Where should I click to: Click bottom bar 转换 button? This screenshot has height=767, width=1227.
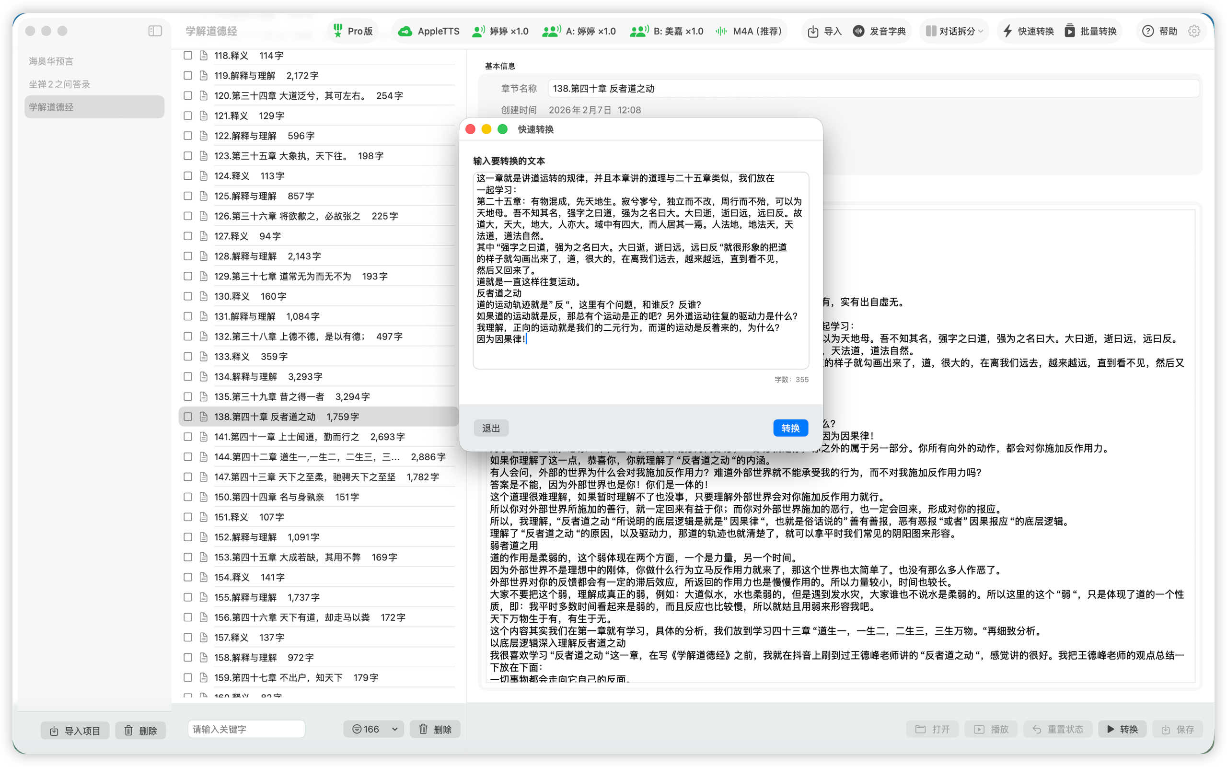click(x=1122, y=729)
